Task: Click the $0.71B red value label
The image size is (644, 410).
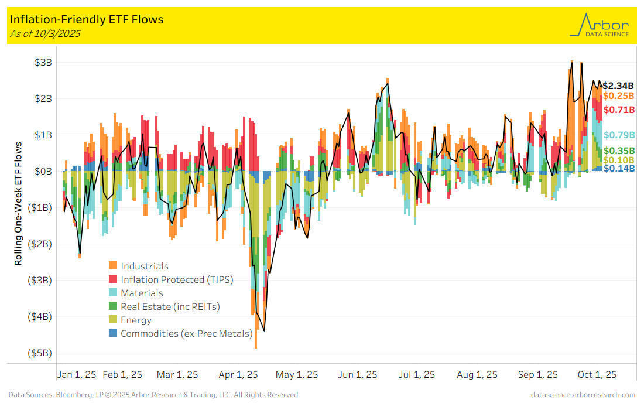Action: (618, 110)
